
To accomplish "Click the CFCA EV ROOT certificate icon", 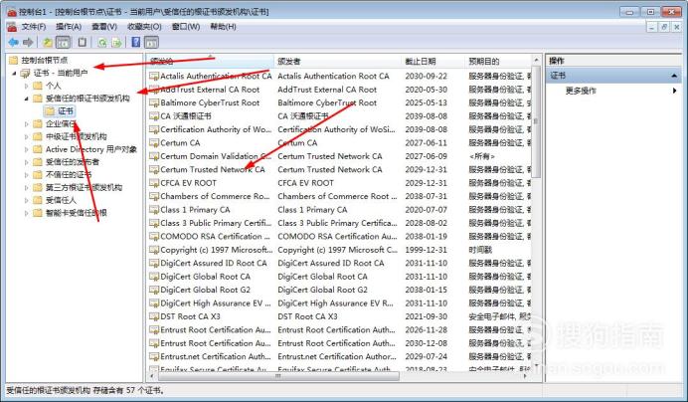I will [153, 183].
